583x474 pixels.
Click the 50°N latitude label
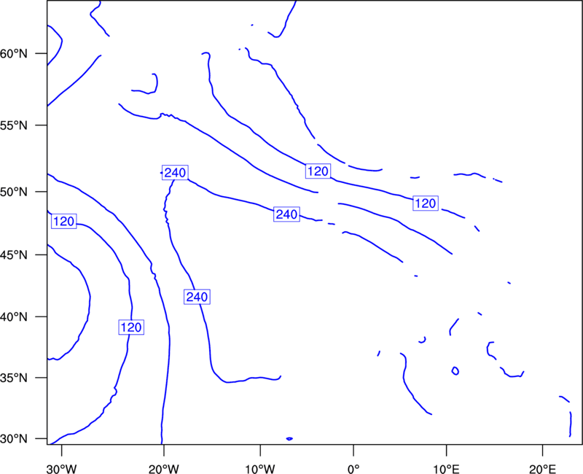point(14,192)
